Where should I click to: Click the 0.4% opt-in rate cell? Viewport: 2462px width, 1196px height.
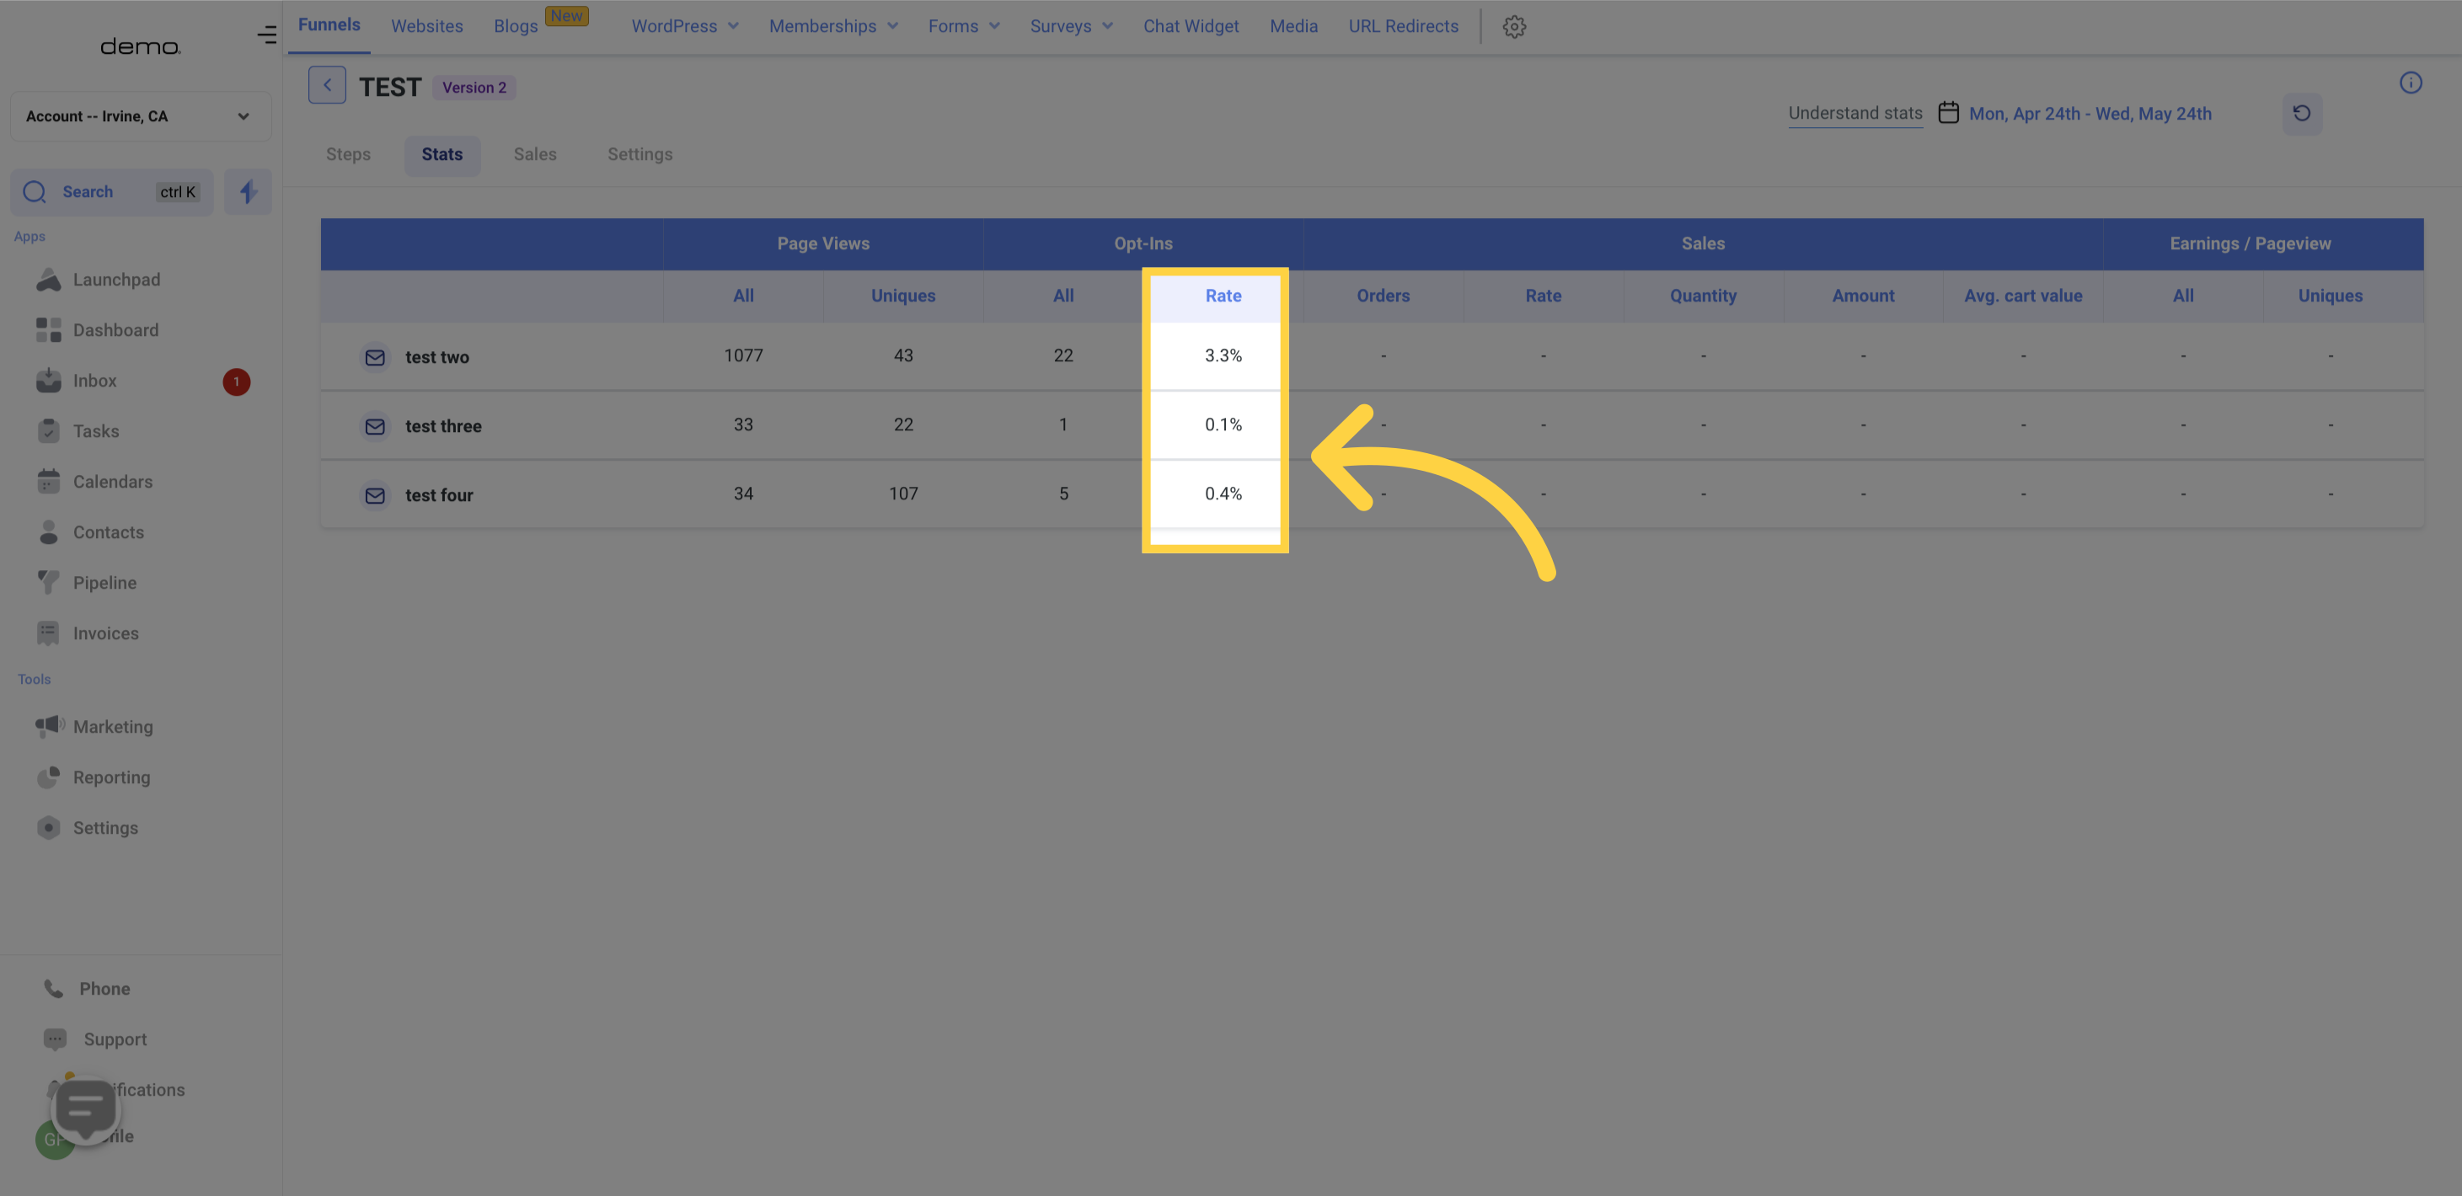1223,494
